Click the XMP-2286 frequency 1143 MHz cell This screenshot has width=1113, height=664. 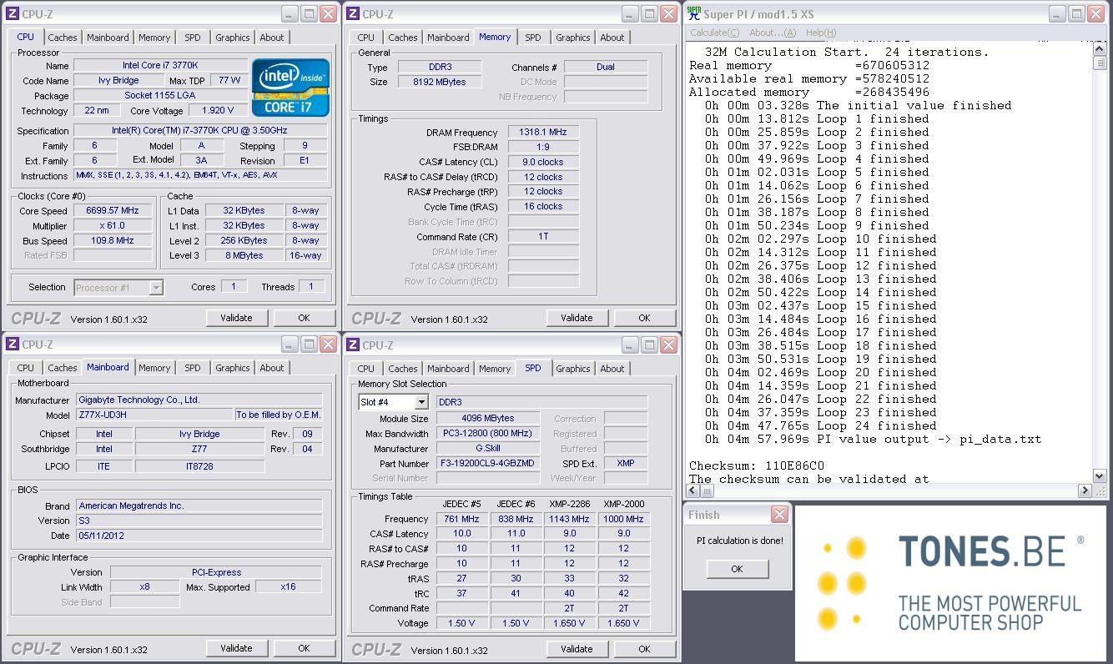click(570, 519)
